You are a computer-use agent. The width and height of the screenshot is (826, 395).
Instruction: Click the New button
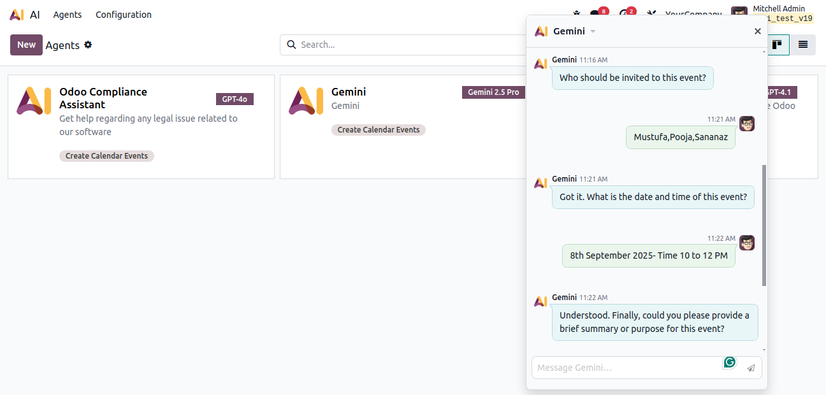point(26,45)
